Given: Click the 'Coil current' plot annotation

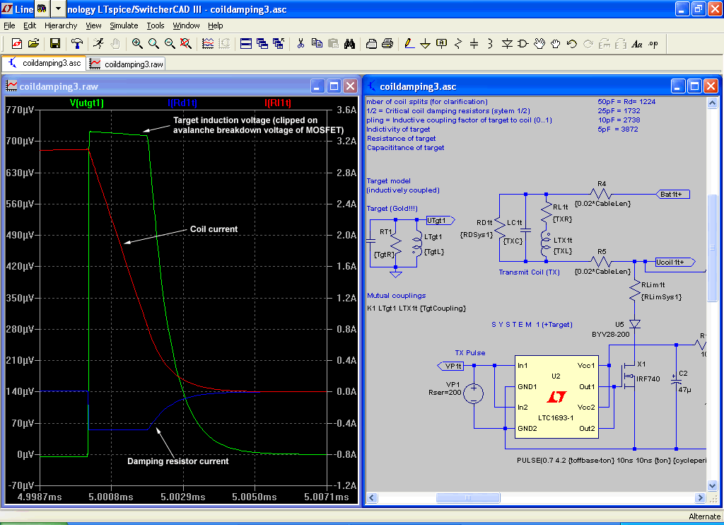Looking at the screenshot, I should (214, 229).
